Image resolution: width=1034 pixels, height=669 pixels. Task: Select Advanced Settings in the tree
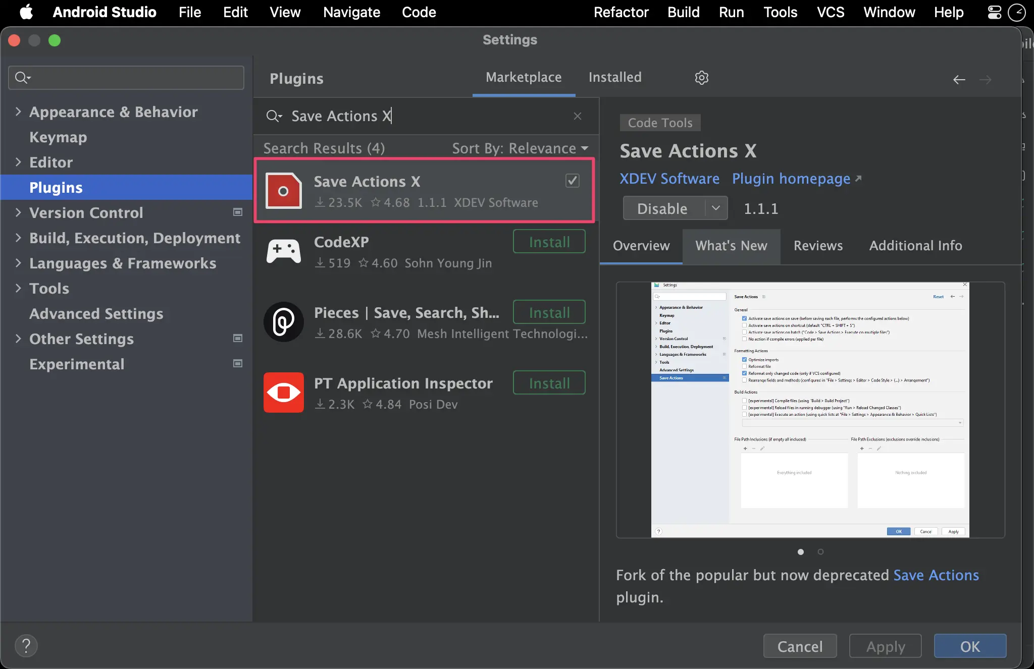[x=96, y=313]
